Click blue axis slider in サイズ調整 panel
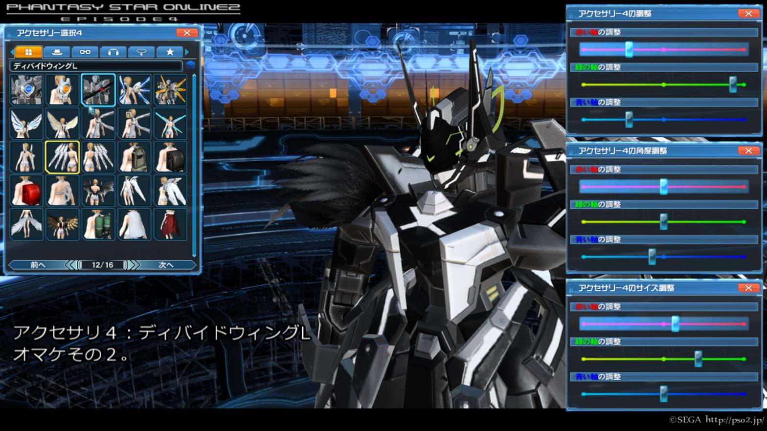 (x=664, y=394)
